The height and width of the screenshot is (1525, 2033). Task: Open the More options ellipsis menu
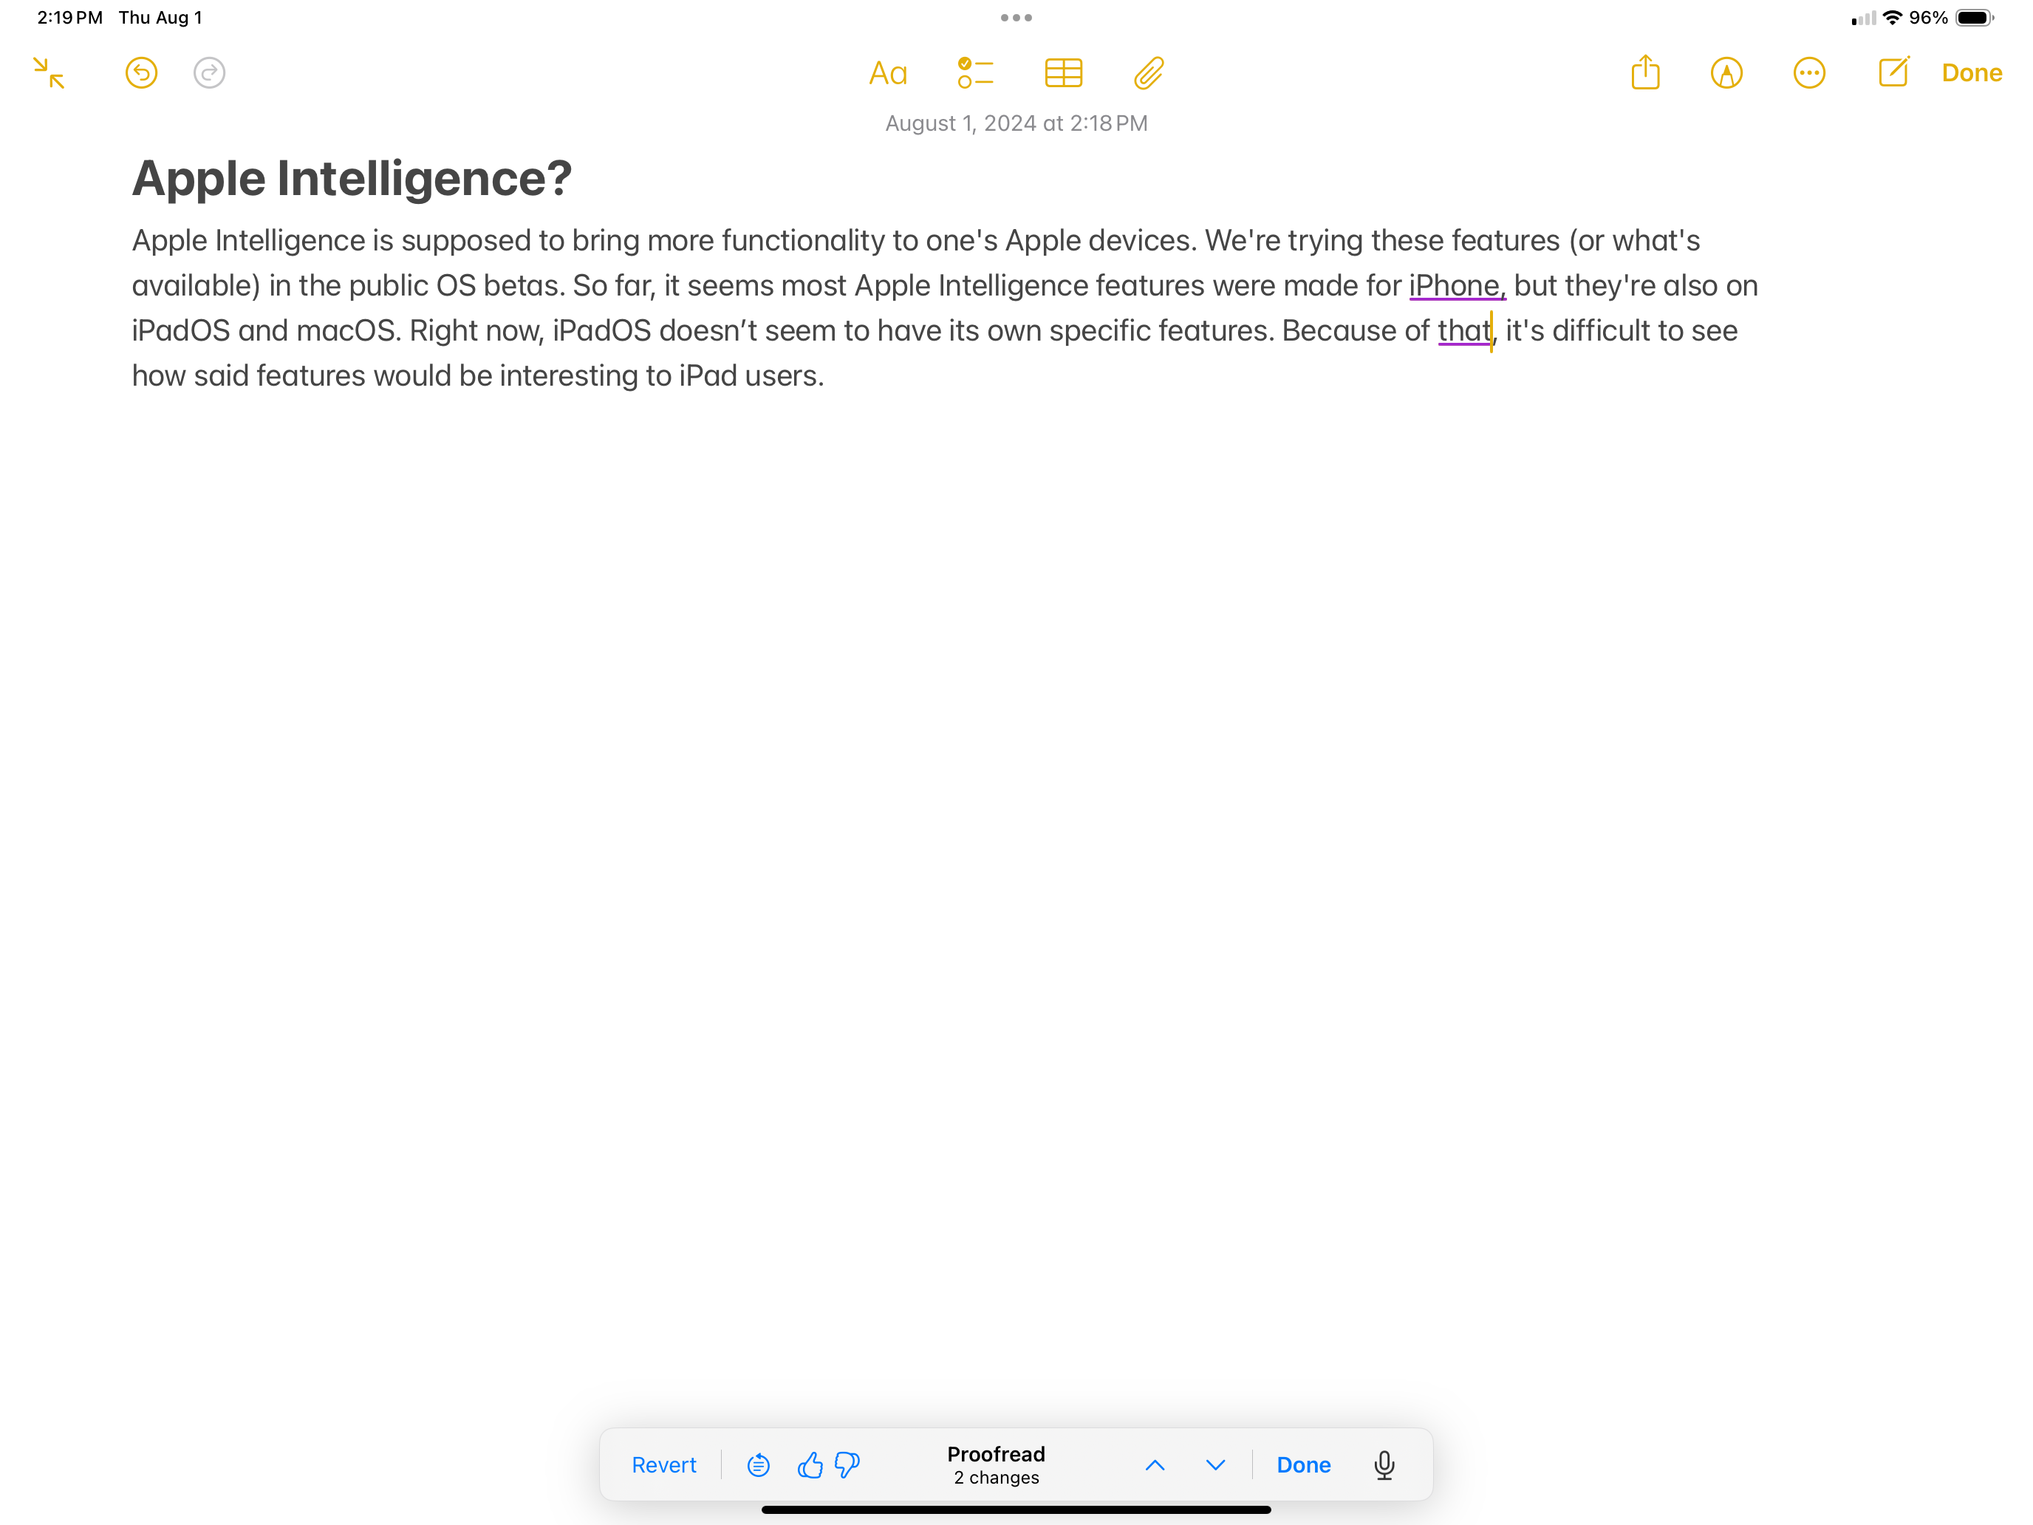tap(1808, 72)
